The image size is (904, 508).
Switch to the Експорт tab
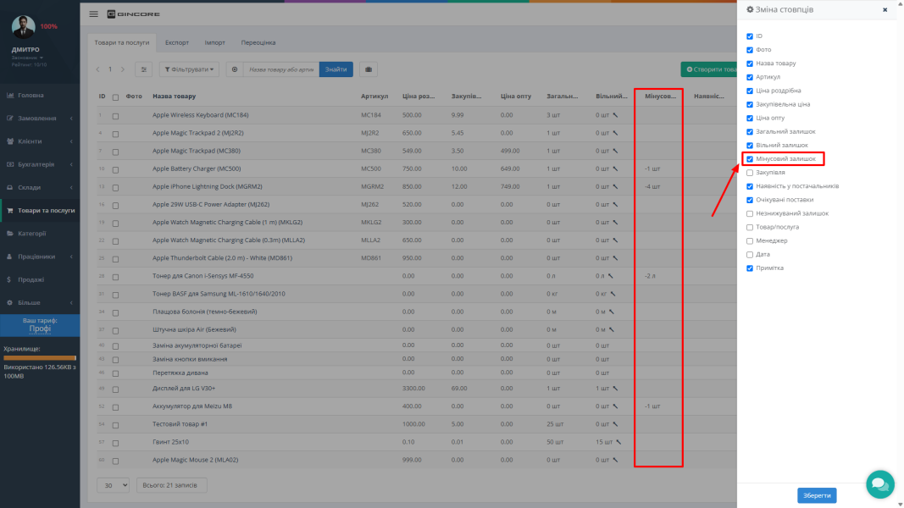click(x=177, y=42)
